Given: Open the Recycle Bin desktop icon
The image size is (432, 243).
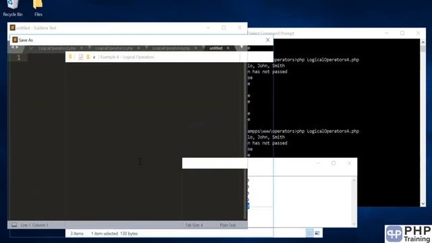Looking at the screenshot, I should (x=12, y=8).
